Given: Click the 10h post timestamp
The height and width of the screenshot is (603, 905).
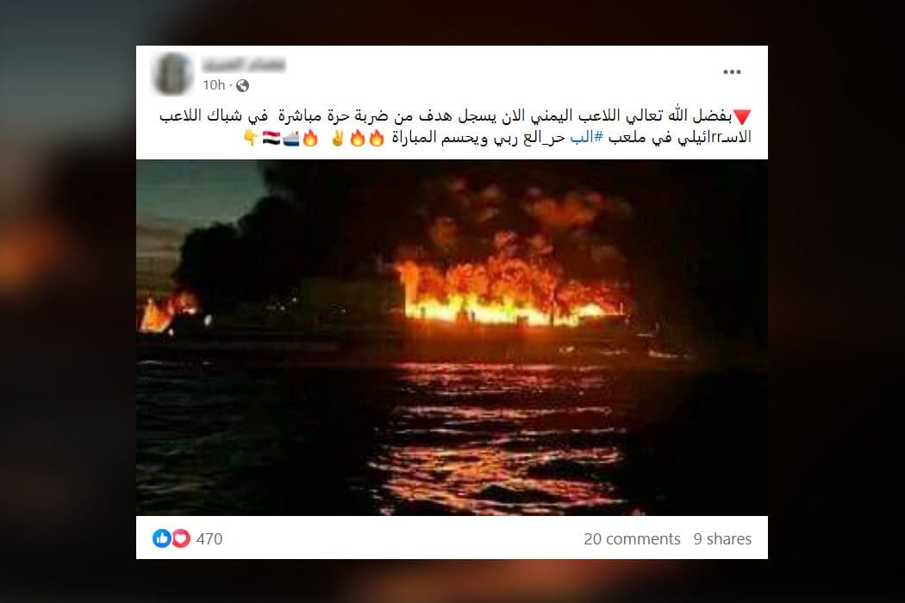Looking at the screenshot, I should coord(214,85).
